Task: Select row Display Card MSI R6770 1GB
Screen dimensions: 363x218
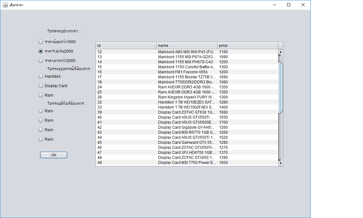Action: click(x=187, y=132)
